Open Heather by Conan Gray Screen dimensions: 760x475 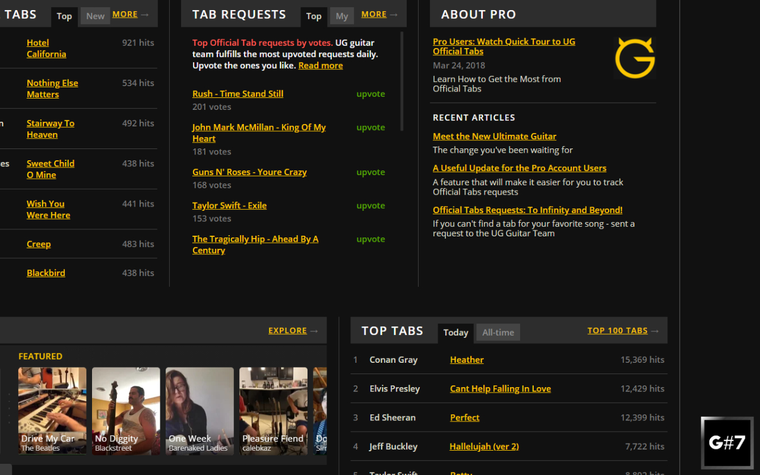pos(467,360)
